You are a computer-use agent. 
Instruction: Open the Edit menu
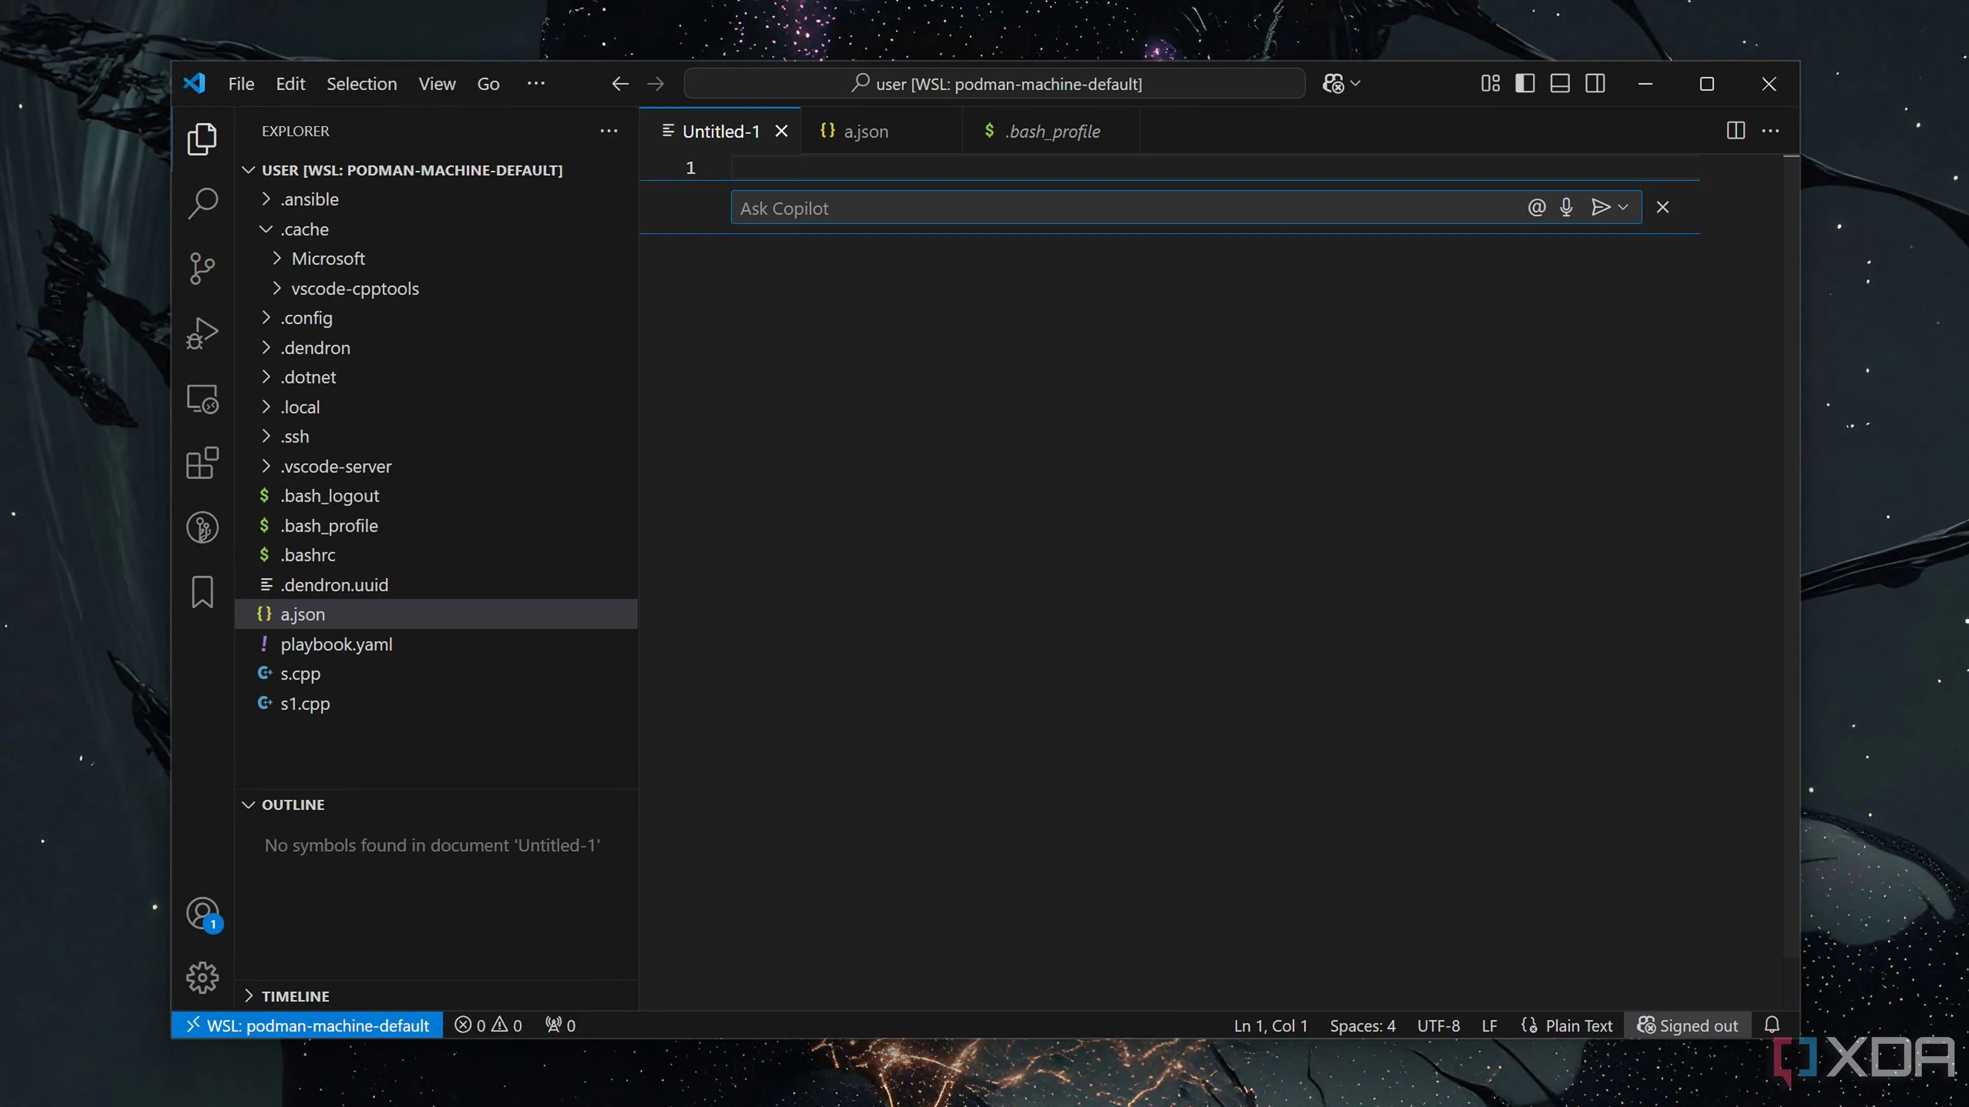click(290, 83)
